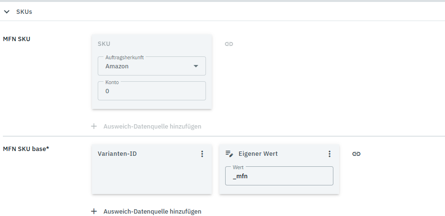The image size is (445, 216).
Task: Click the Eigener Wert edit-list icon
Action: click(x=229, y=154)
